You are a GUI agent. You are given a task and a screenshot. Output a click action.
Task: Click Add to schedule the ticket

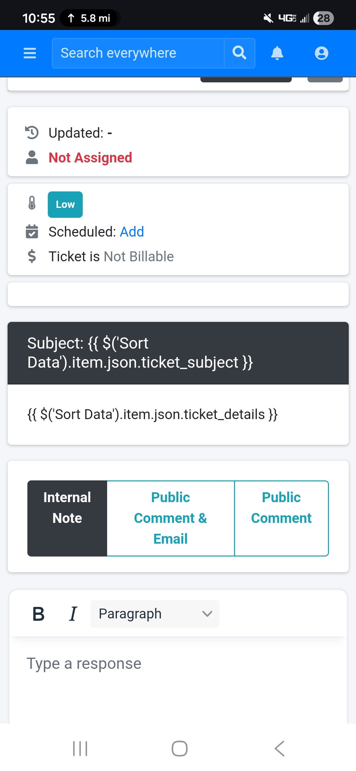(x=132, y=232)
